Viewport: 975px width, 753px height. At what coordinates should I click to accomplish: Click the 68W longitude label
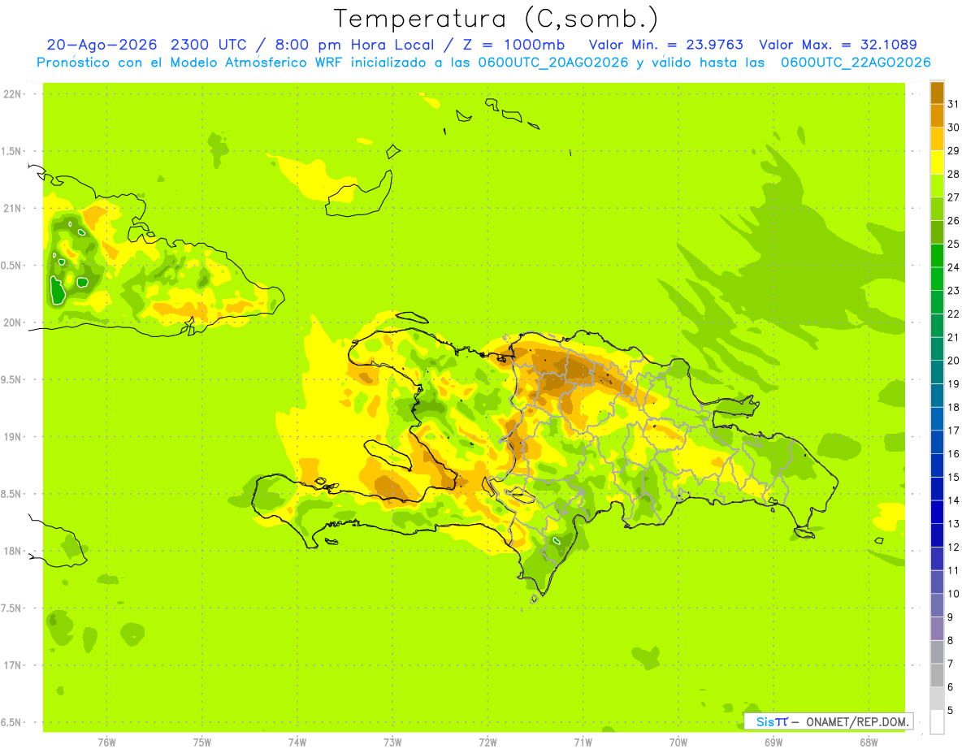[869, 742]
